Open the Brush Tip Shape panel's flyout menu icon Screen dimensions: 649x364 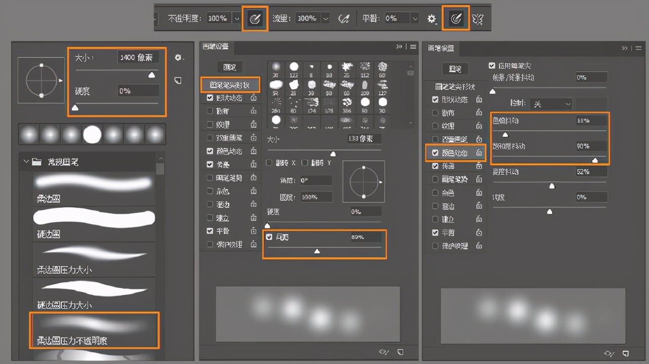tap(413, 46)
